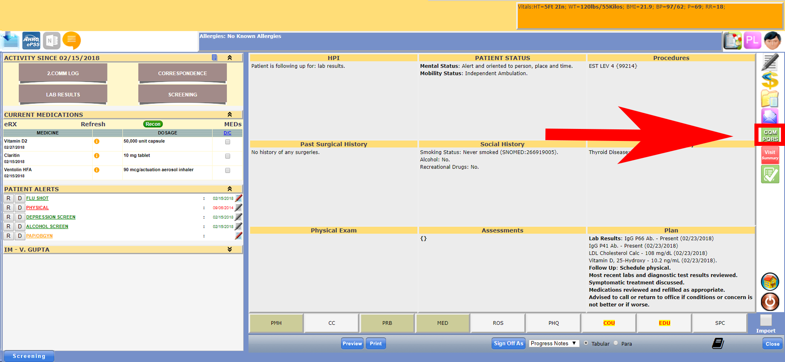Open the house home icon

(x=770, y=282)
